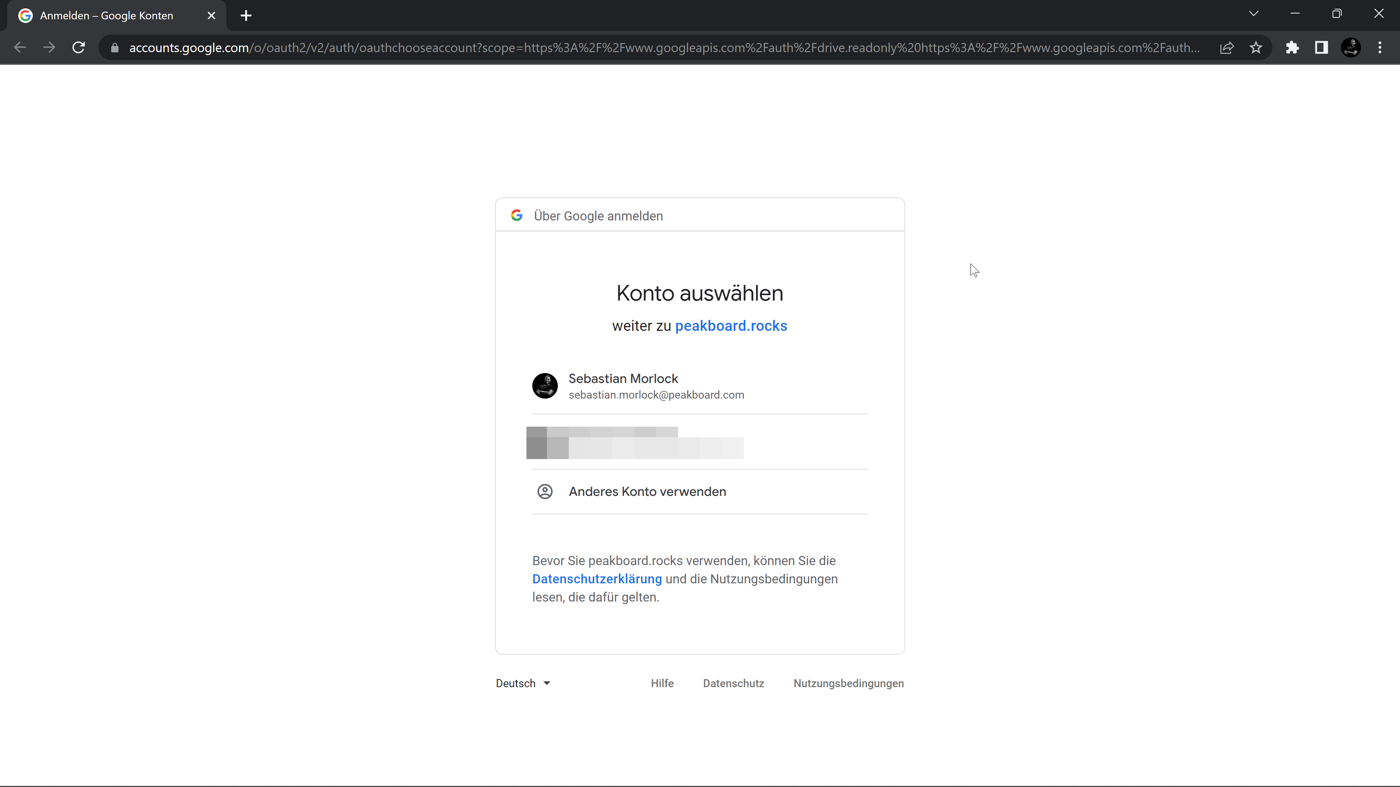Viewport: 1400px width, 787px height.
Task: Open the tab search chevron
Action: (x=1254, y=13)
